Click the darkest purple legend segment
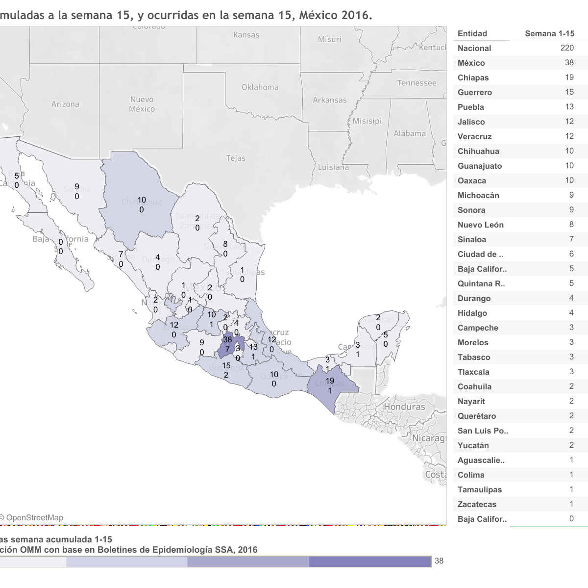Viewport: 588px width, 588px height. tap(370, 561)
